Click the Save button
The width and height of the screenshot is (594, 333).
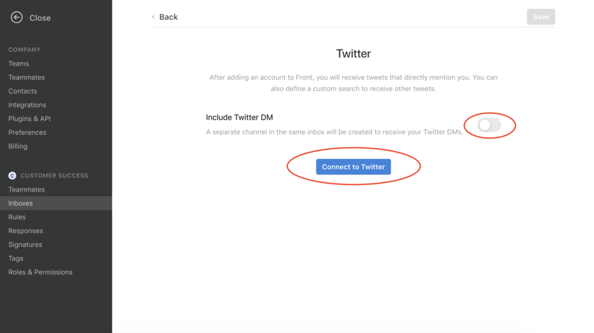pos(541,17)
